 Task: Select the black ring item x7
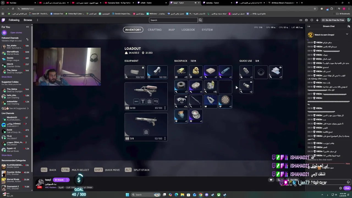[181, 87]
